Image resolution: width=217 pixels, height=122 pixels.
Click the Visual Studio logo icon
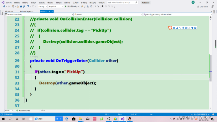pos(3,3)
